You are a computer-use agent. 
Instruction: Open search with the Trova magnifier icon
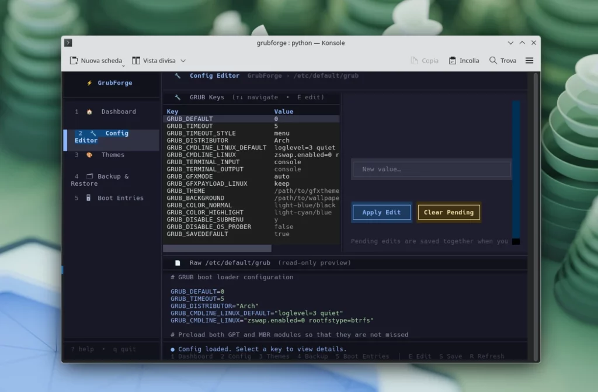[492, 60]
